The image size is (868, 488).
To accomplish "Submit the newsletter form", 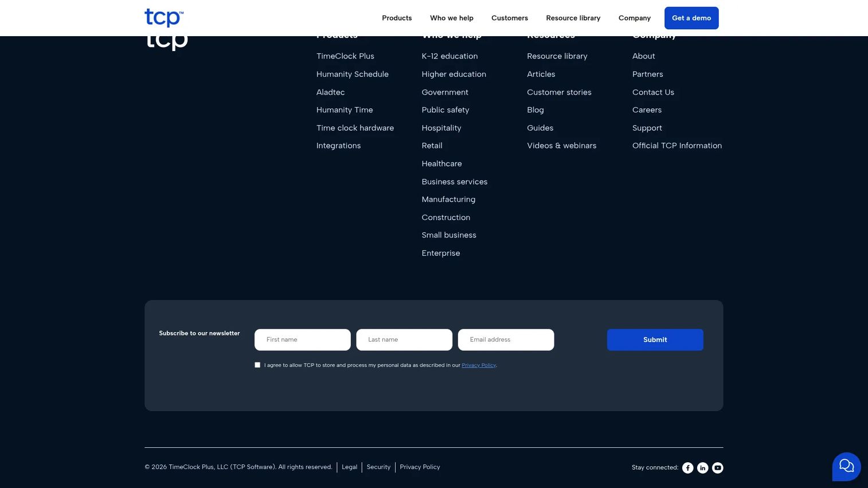I will tap(655, 339).
